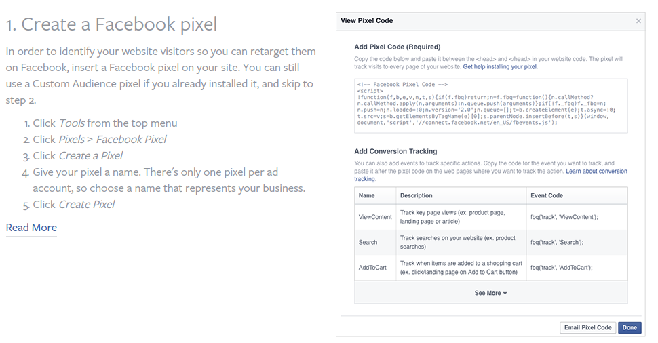Open the Read More link

[31, 228]
